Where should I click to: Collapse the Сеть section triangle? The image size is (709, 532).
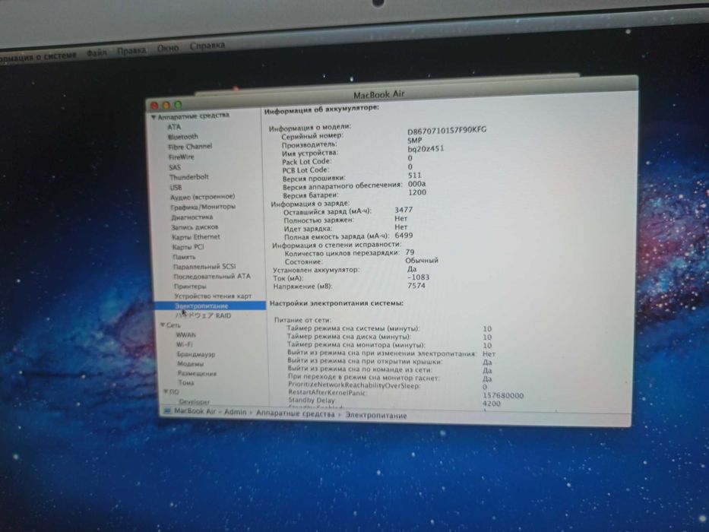click(x=163, y=325)
